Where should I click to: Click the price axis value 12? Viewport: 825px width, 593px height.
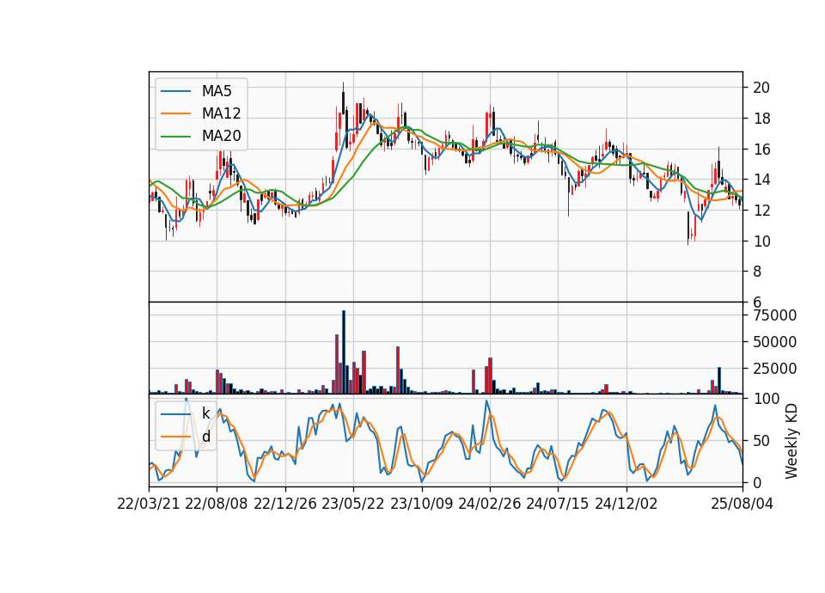coord(761,211)
